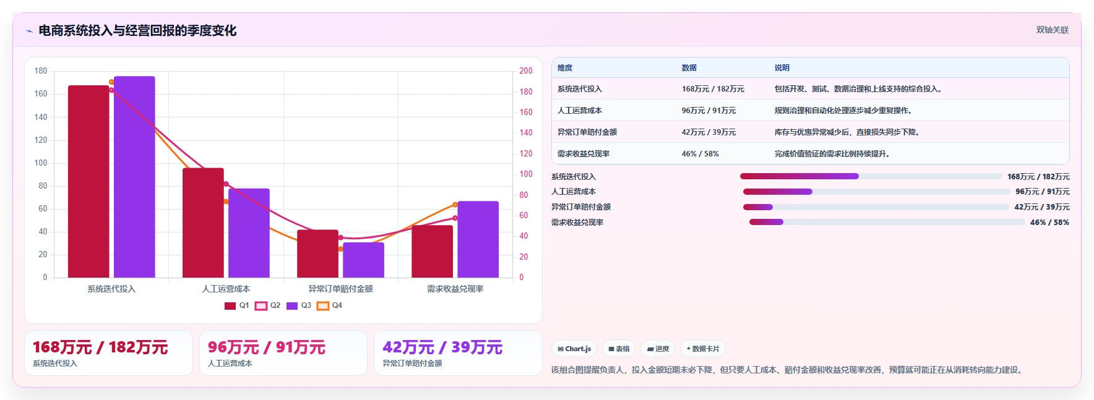Click table value 42万元 / 39万元

point(709,132)
